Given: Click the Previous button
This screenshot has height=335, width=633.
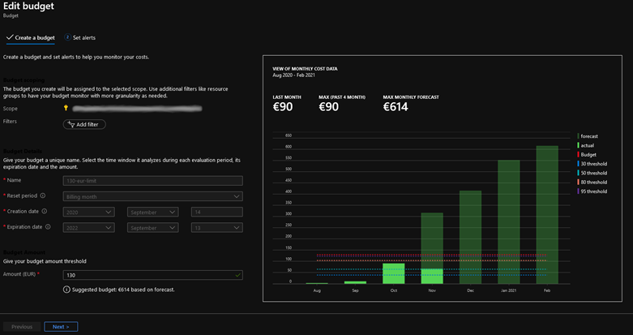Looking at the screenshot, I should [x=22, y=327].
